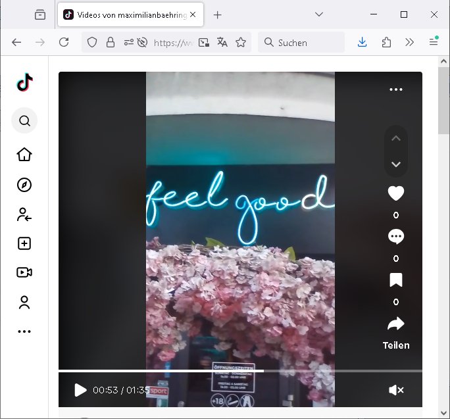
Task: Open a new tab with the plus
Action: click(x=218, y=14)
